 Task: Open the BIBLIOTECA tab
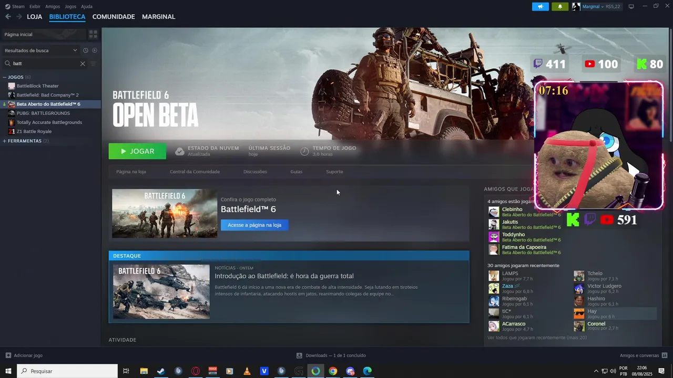click(x=67, y=17)
